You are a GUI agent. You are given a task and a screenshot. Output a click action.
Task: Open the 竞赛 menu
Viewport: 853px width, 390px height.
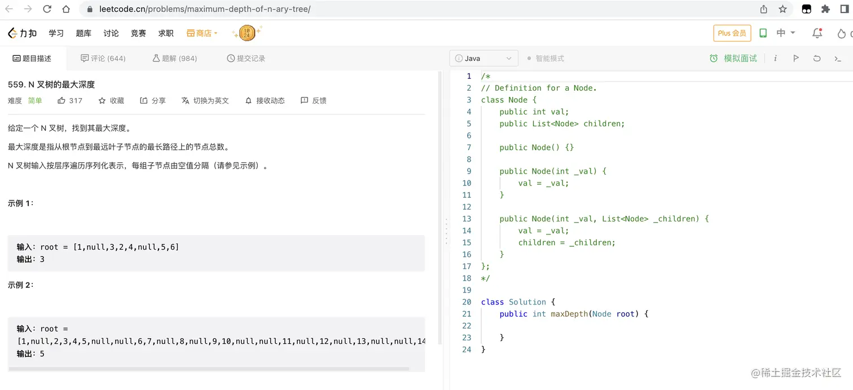coord(138,33)
